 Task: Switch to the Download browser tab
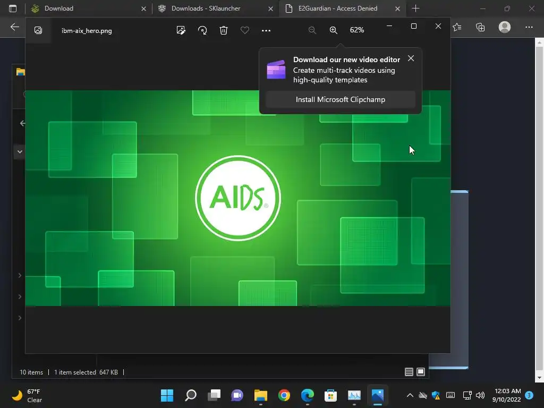click(x=89, y=8)
